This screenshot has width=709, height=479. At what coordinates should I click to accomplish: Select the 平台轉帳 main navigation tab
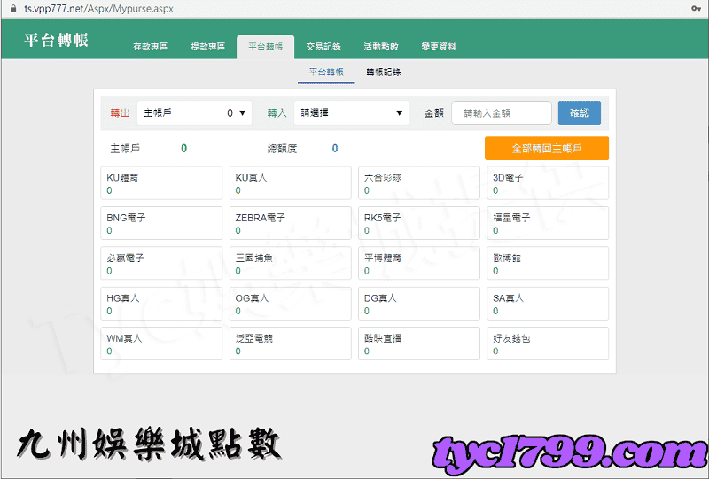265,47
